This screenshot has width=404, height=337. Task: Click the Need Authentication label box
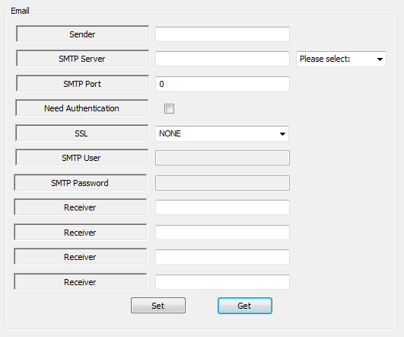(81, 108)
